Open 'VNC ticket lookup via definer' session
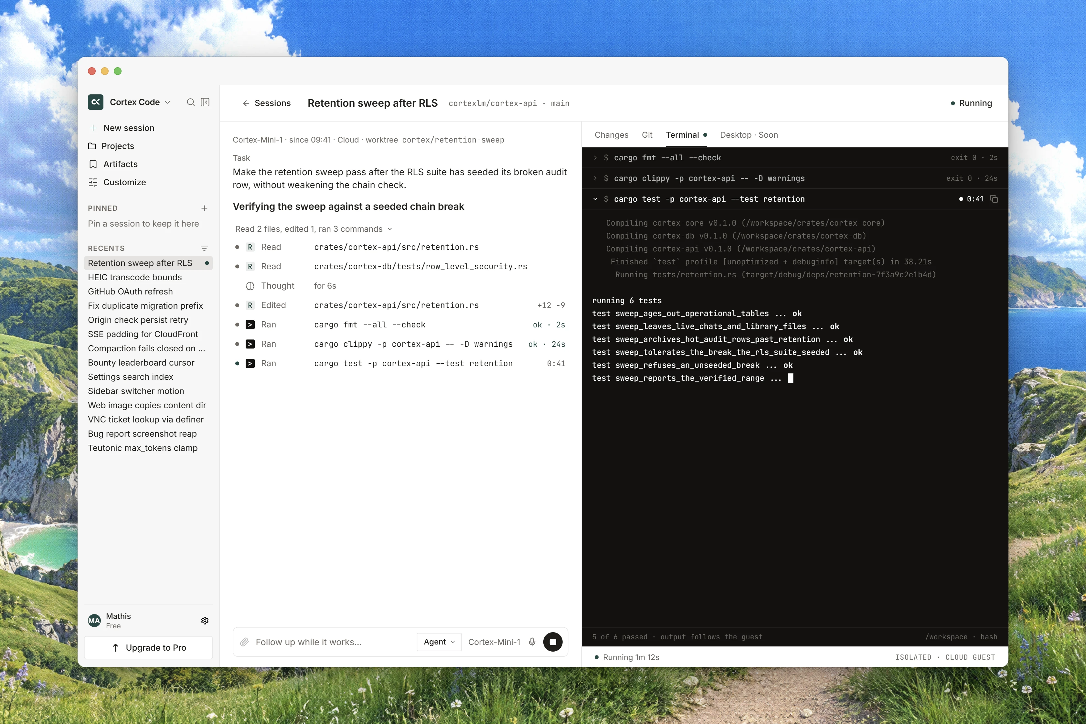 145,419
